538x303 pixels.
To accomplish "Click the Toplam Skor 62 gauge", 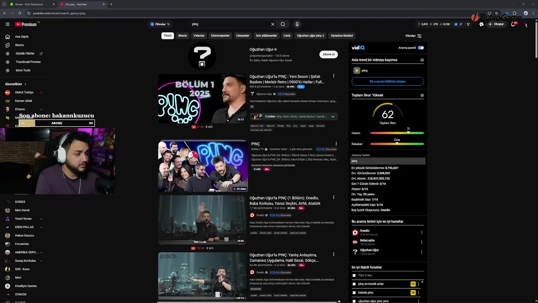I will pyautogui.click(x=388, y=114).
